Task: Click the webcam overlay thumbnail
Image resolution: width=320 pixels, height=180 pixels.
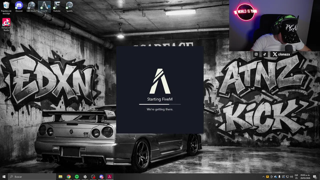Action: click(x=274, y=25)
